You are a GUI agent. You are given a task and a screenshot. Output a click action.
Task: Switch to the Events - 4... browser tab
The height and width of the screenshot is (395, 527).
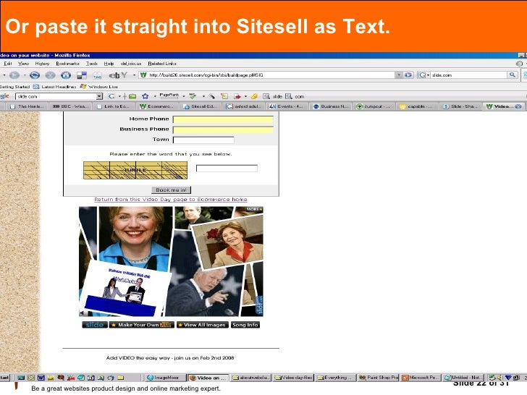[x=287, y=106]
